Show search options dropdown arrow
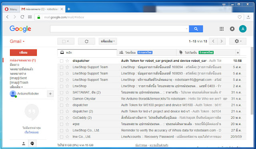 pos(187,29)
